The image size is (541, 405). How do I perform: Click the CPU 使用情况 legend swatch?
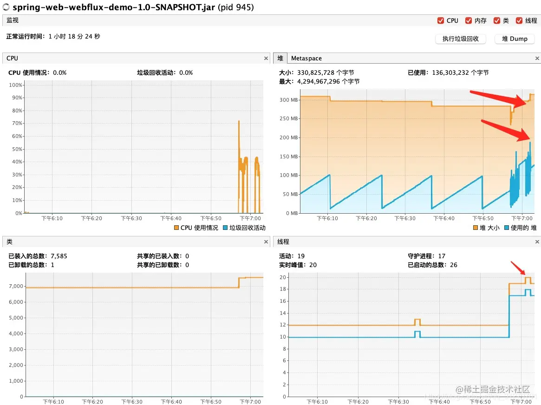coord(176,228)
